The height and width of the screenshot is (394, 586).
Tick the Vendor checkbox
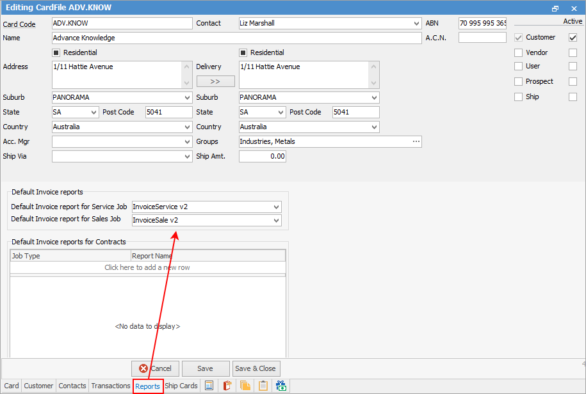click(519, 53)
